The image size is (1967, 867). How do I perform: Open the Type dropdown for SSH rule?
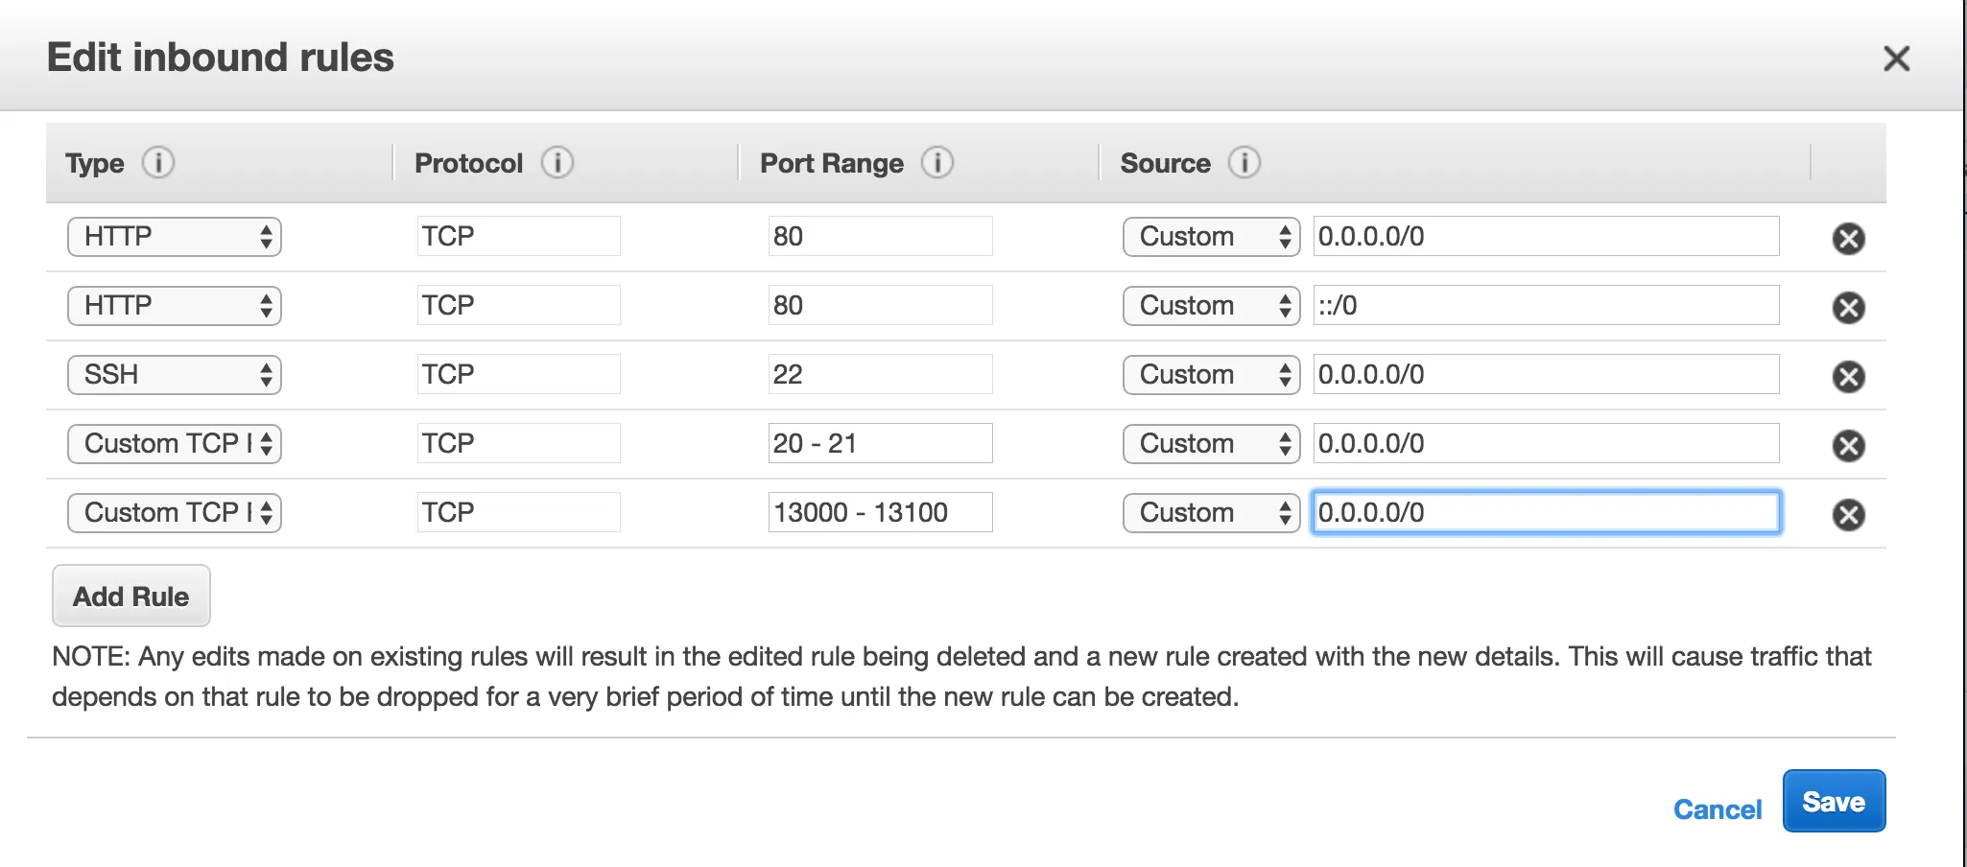174,374
